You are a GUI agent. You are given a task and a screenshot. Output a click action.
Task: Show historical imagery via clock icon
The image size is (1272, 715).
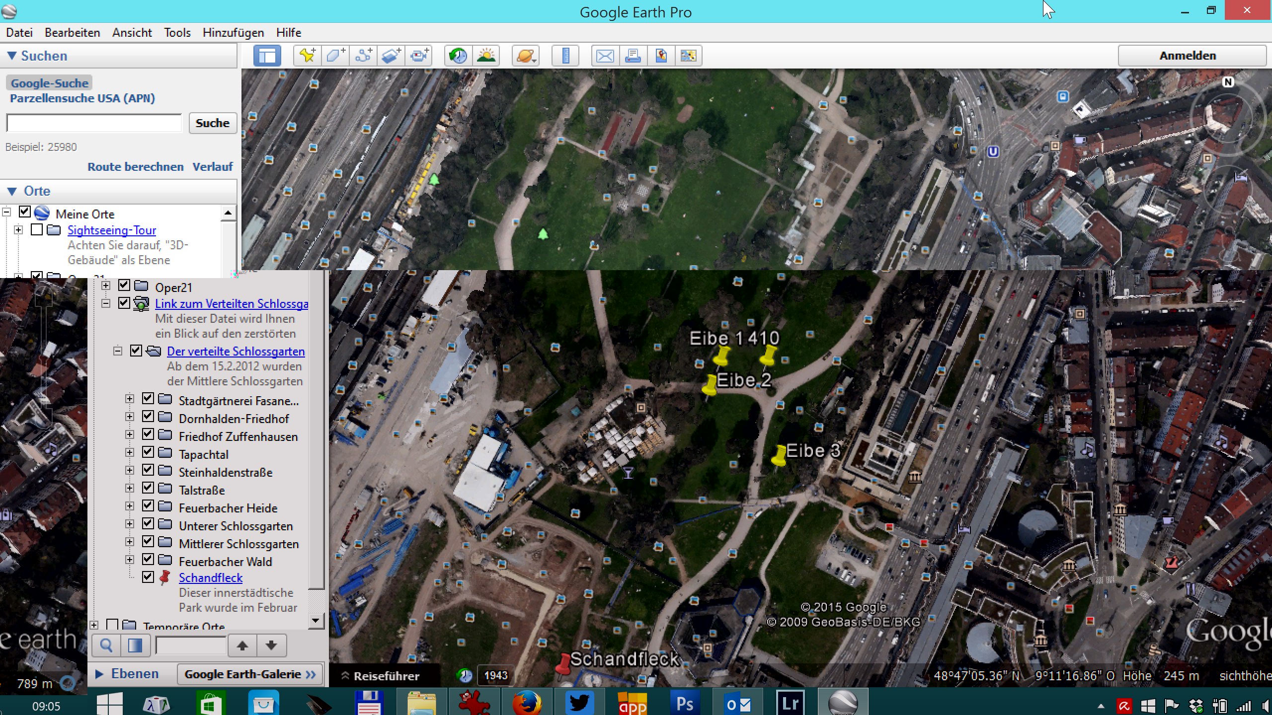pos(458,56)
